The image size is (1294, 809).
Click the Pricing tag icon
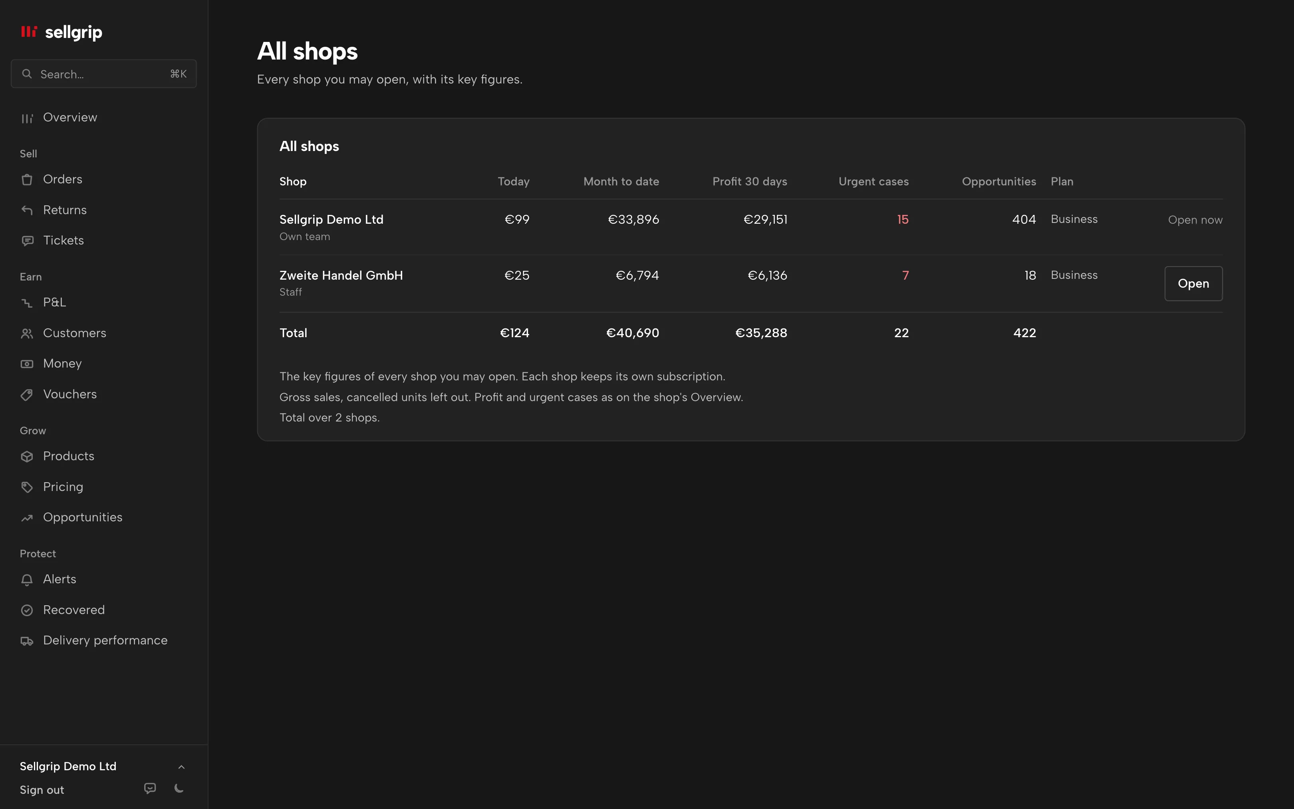(27, 487)
